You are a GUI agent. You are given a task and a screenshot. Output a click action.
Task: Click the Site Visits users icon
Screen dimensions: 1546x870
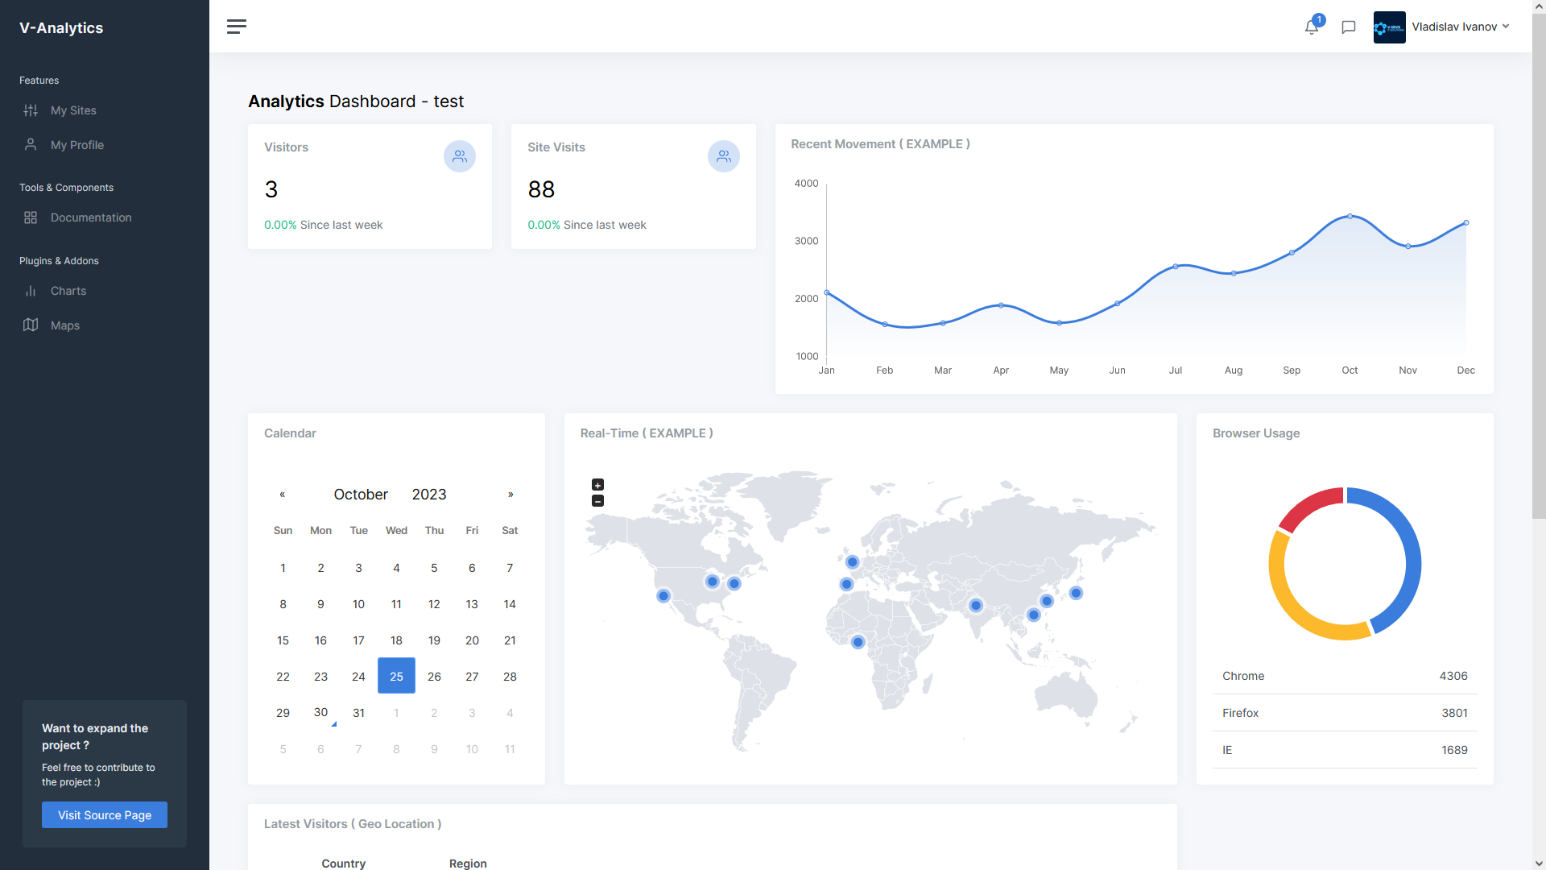pyautogui.click(x=723, y=156)
